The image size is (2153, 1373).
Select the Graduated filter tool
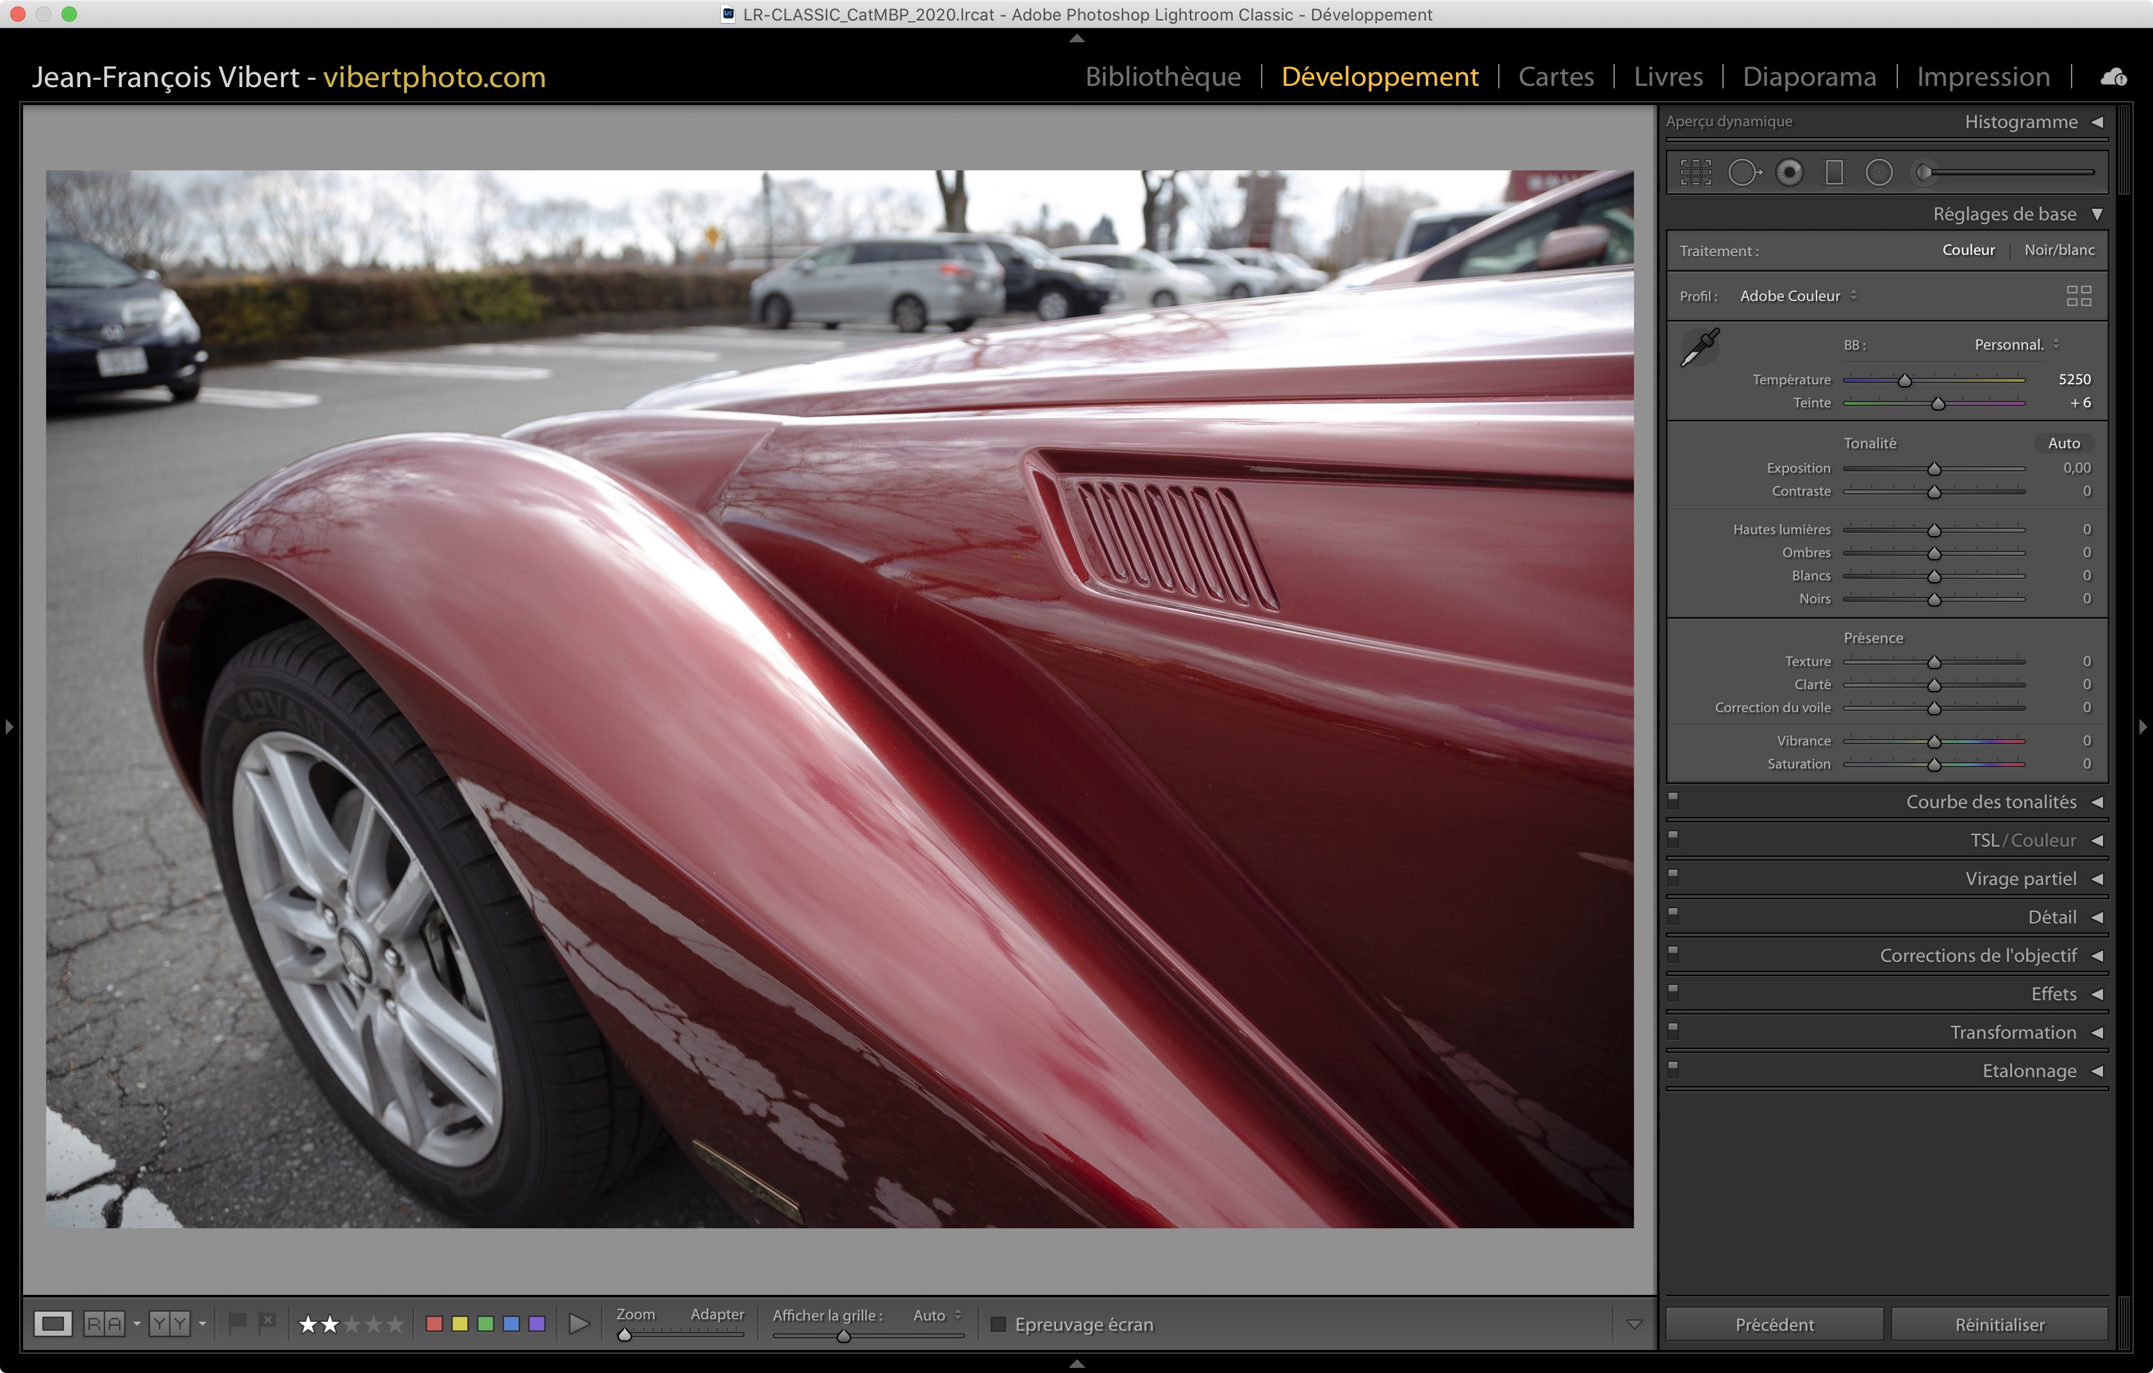coord(1834,172)
